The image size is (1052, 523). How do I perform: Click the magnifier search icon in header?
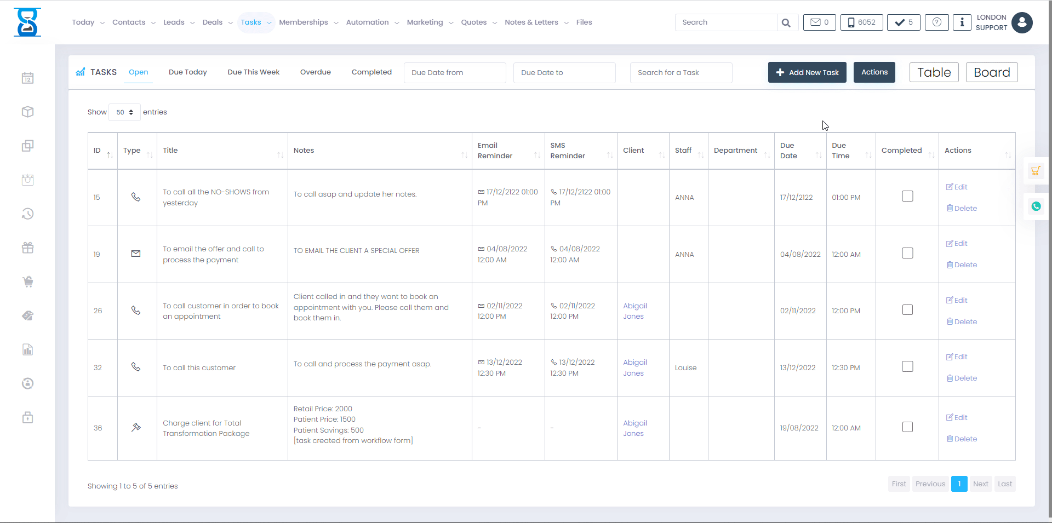pyautogui.click(x=786, y=22)
